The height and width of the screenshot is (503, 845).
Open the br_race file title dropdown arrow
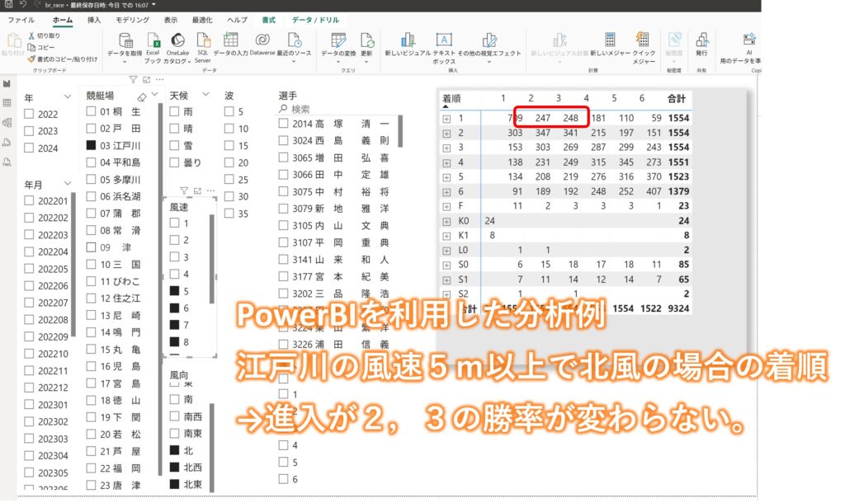(x=154, y=5)
